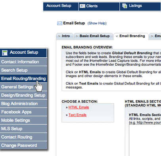Click the Email Setup envelope icon
161x156 pixels.
[59, 23]
